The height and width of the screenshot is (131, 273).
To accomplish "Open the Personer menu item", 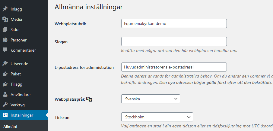I will 24,40.
